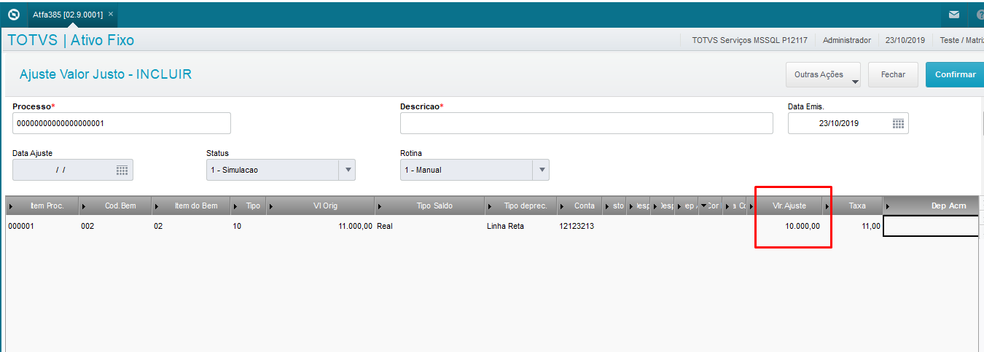Click the Taxa column header

[x=854, y=206]
